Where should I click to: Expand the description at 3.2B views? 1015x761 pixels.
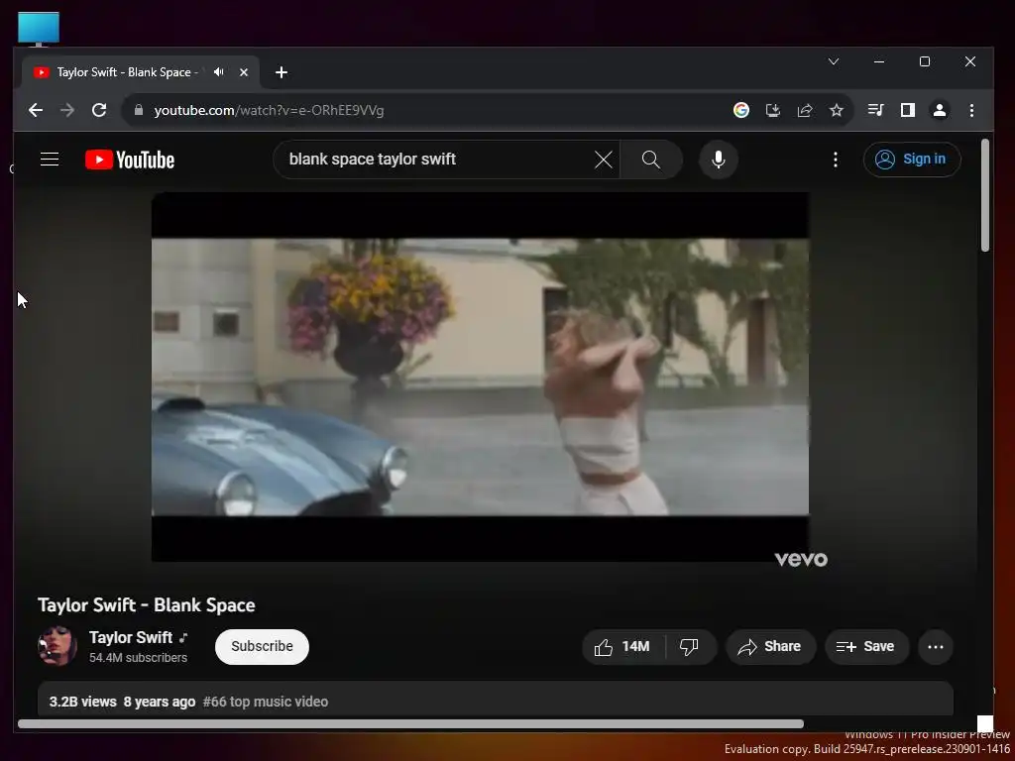(x=496, y=699)
